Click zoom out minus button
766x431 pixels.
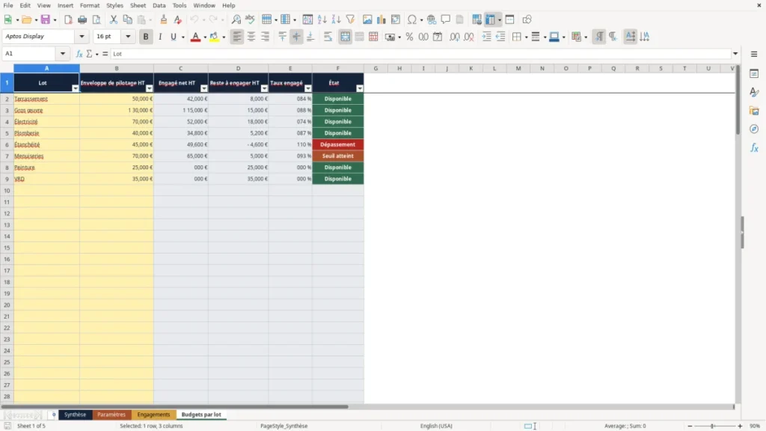[x=690, y=426]
